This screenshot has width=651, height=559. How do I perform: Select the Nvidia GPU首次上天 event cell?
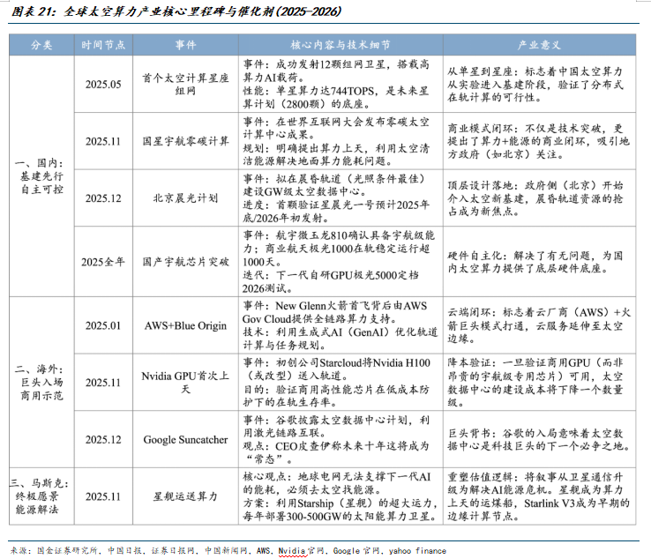[185, 383]
